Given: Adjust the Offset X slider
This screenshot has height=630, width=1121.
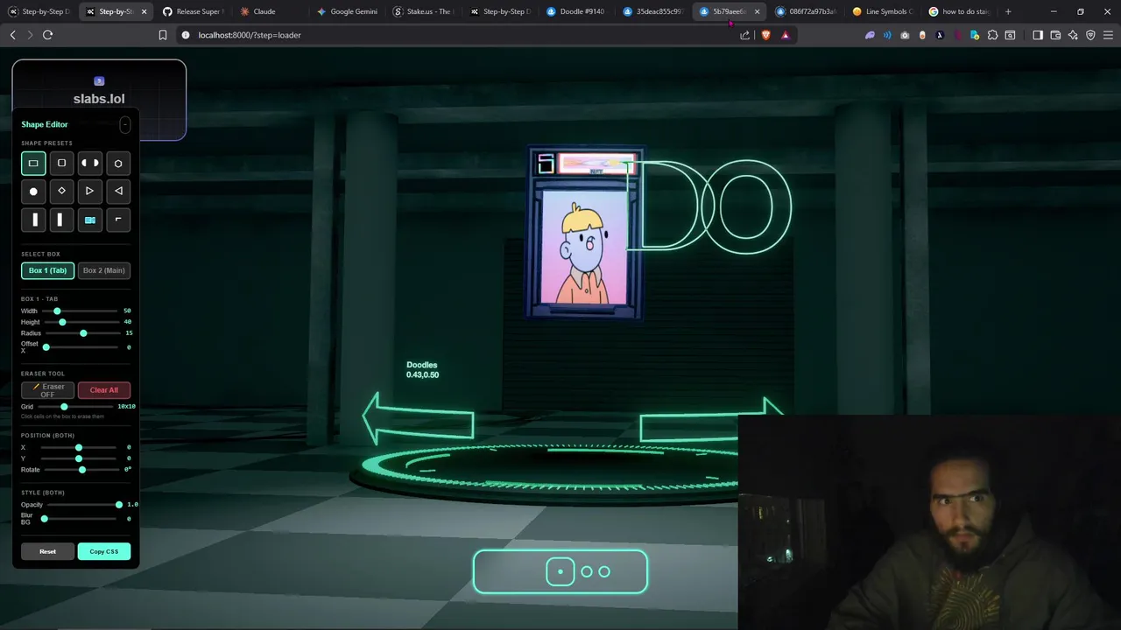Looking at the screenshot, I should [x=81, y=347].
